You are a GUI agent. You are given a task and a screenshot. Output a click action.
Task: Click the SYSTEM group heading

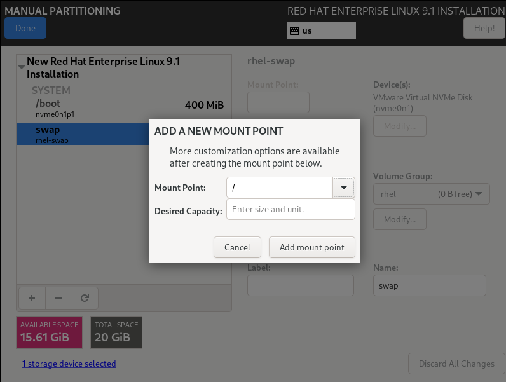pos(51,90)
